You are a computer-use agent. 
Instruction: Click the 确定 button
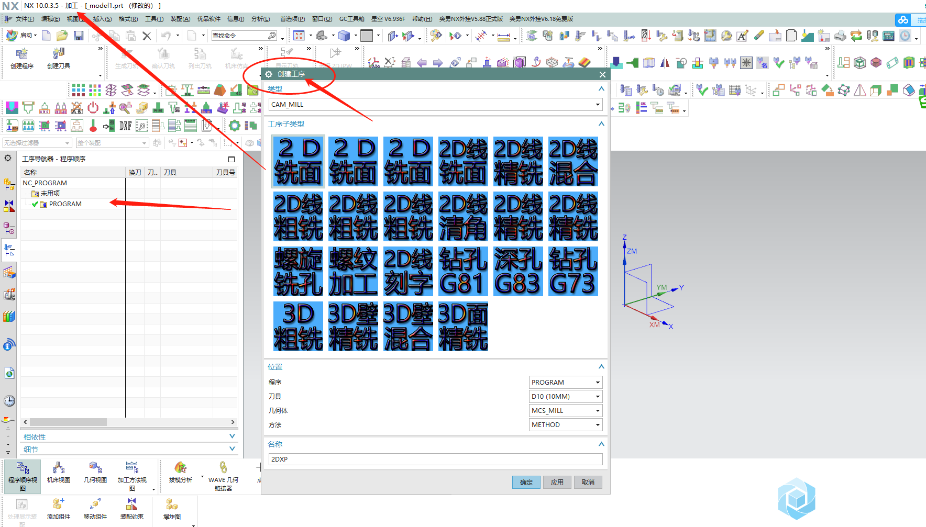click(526, 482)
